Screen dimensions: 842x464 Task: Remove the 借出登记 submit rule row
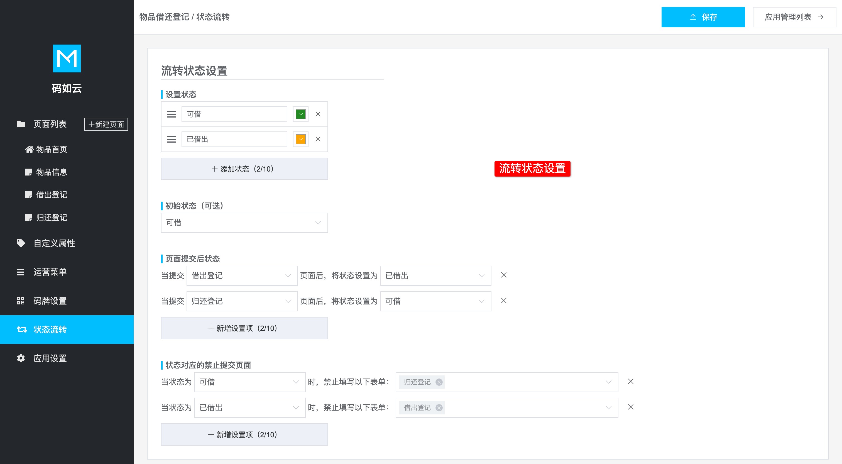click(x=504, y=275)
